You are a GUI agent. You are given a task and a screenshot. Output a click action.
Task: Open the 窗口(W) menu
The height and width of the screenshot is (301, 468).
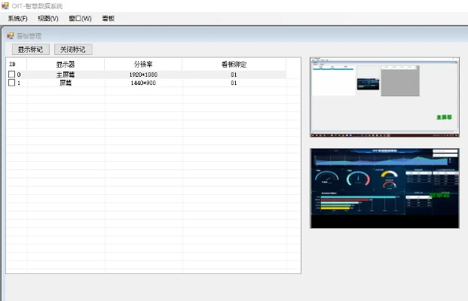80,18
